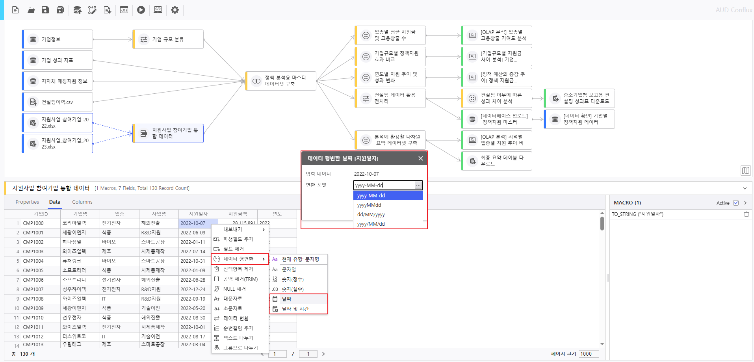Click the database upload toolbar icon

tap(77, 10)
